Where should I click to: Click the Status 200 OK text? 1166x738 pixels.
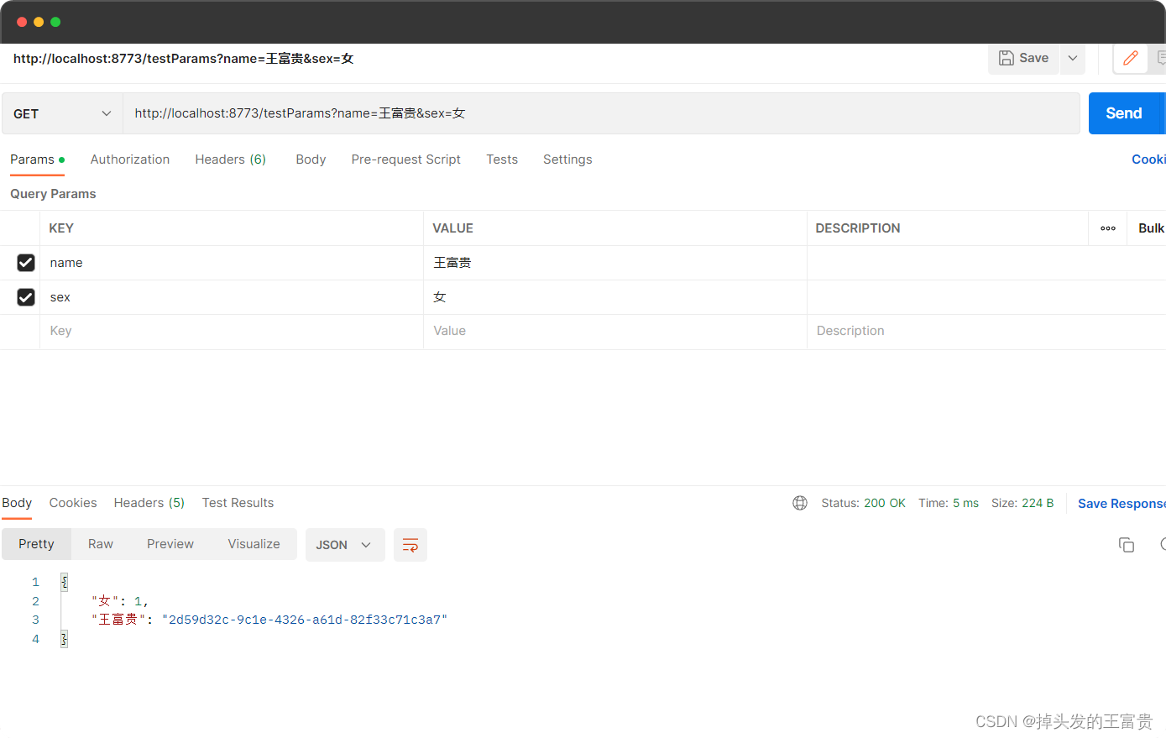pyautogui.click(x=863, y=503)
